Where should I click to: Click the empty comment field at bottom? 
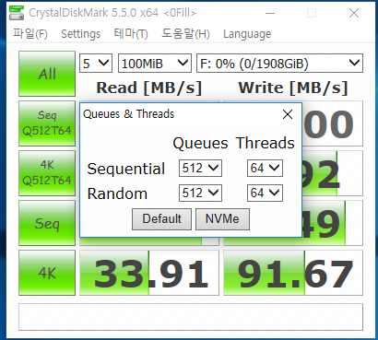[x=191, y=317]
